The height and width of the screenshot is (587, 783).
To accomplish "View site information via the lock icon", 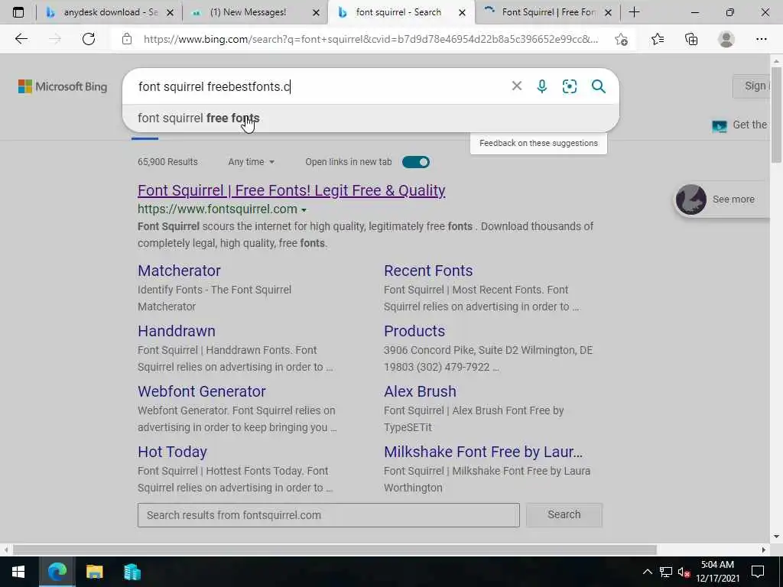I will tap(127, 39).
